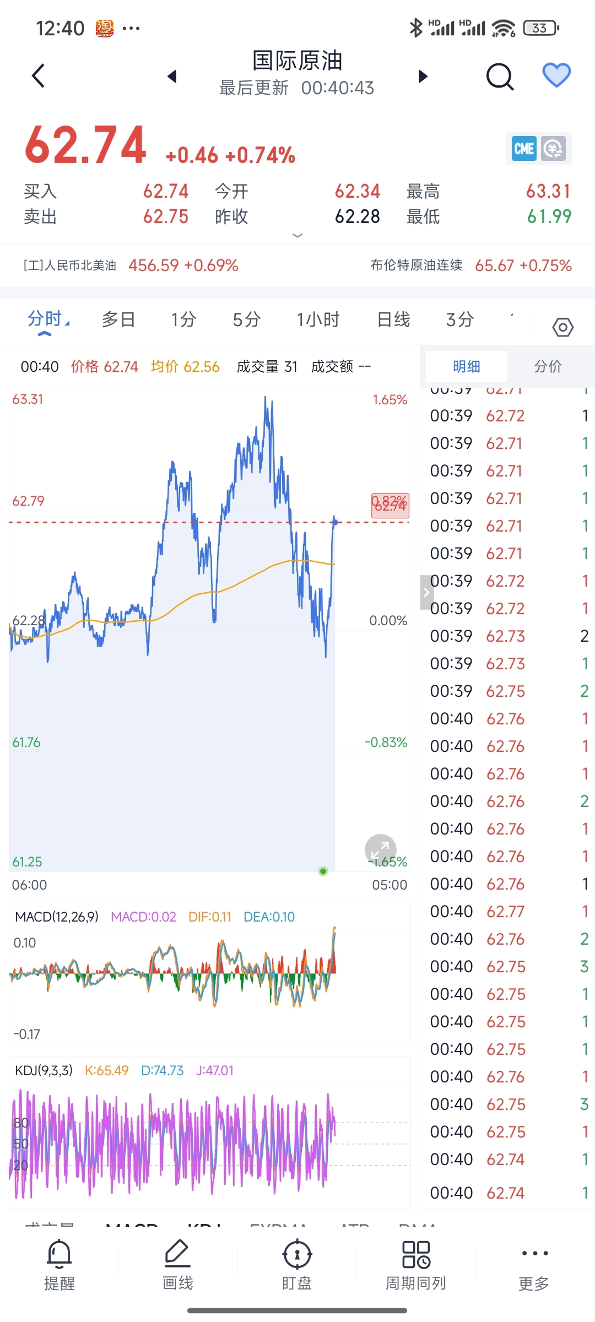This screenshot has width=595, height=1322.
Task: Open 布伦特原油连续 quote link
Action: (x=471, y=266)
